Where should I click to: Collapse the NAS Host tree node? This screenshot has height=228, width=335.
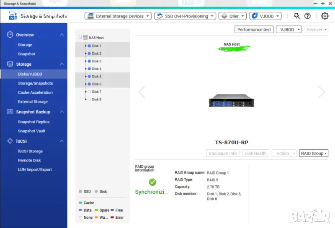click(80, 38)
